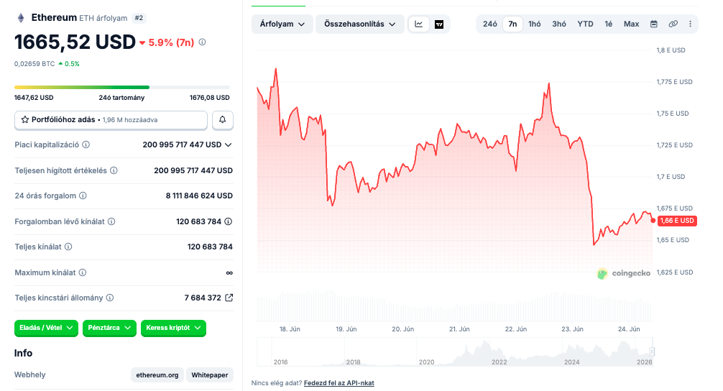Click info icon beside Maximum kínálat
Viewport: 723px width, 391px height.
tap(83, 272)
